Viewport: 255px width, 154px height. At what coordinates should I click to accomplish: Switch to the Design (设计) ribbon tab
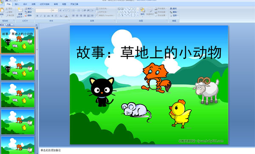pos(25,4)
